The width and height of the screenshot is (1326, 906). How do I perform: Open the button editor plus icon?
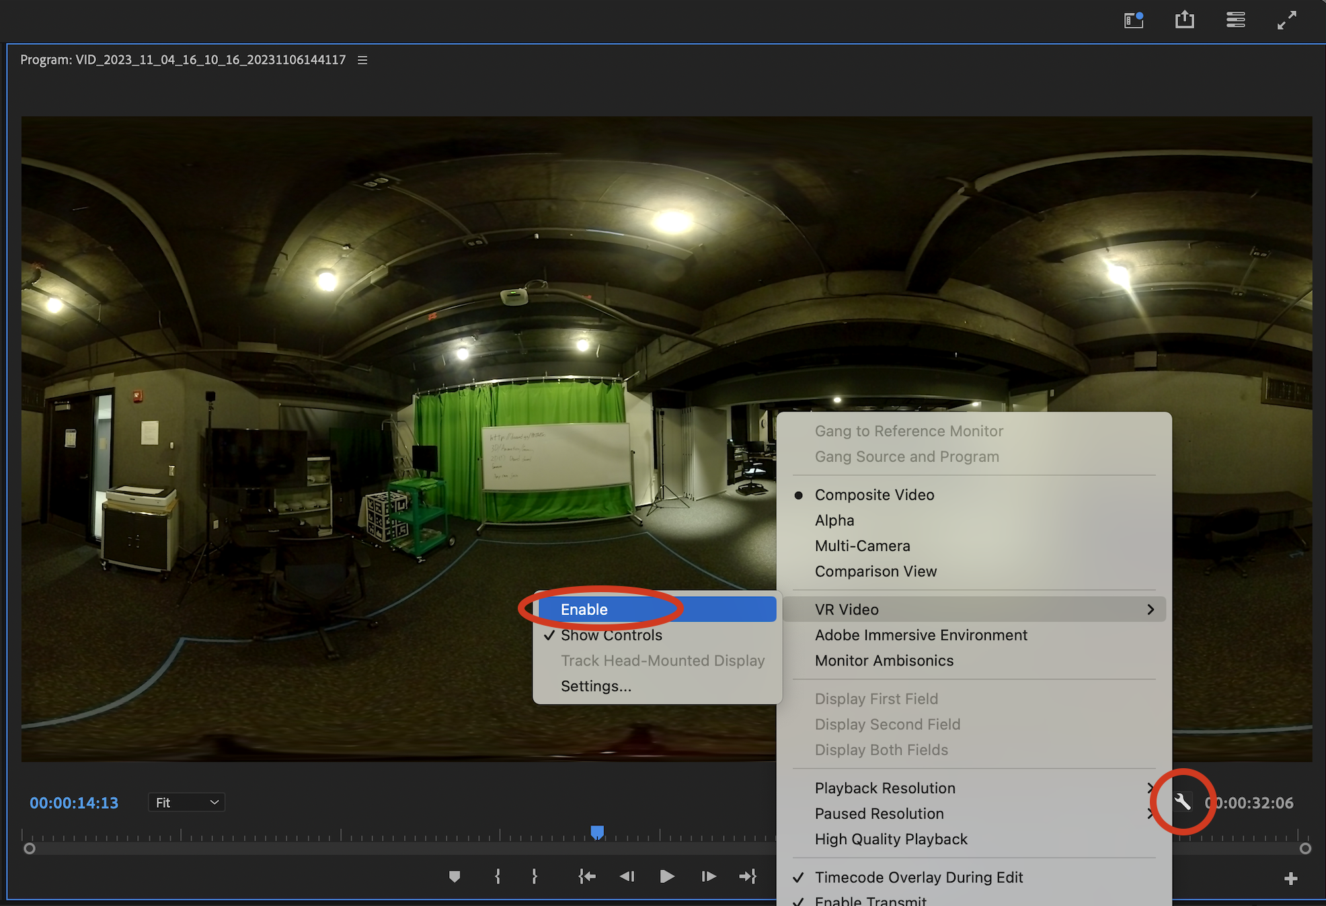1291,878
